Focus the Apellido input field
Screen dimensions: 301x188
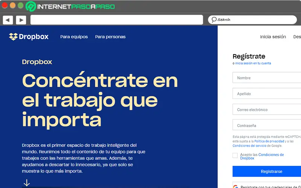[x=267, y=94]
